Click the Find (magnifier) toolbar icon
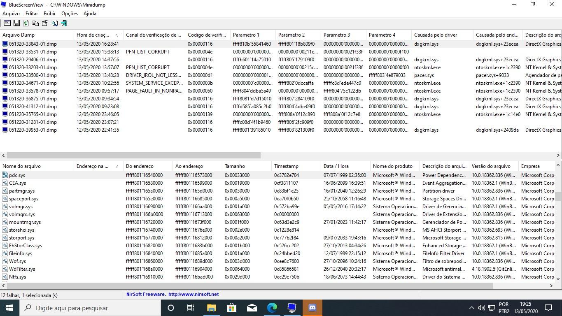The image size is (562, 316). pyautogui.click(x=54, y=23)
